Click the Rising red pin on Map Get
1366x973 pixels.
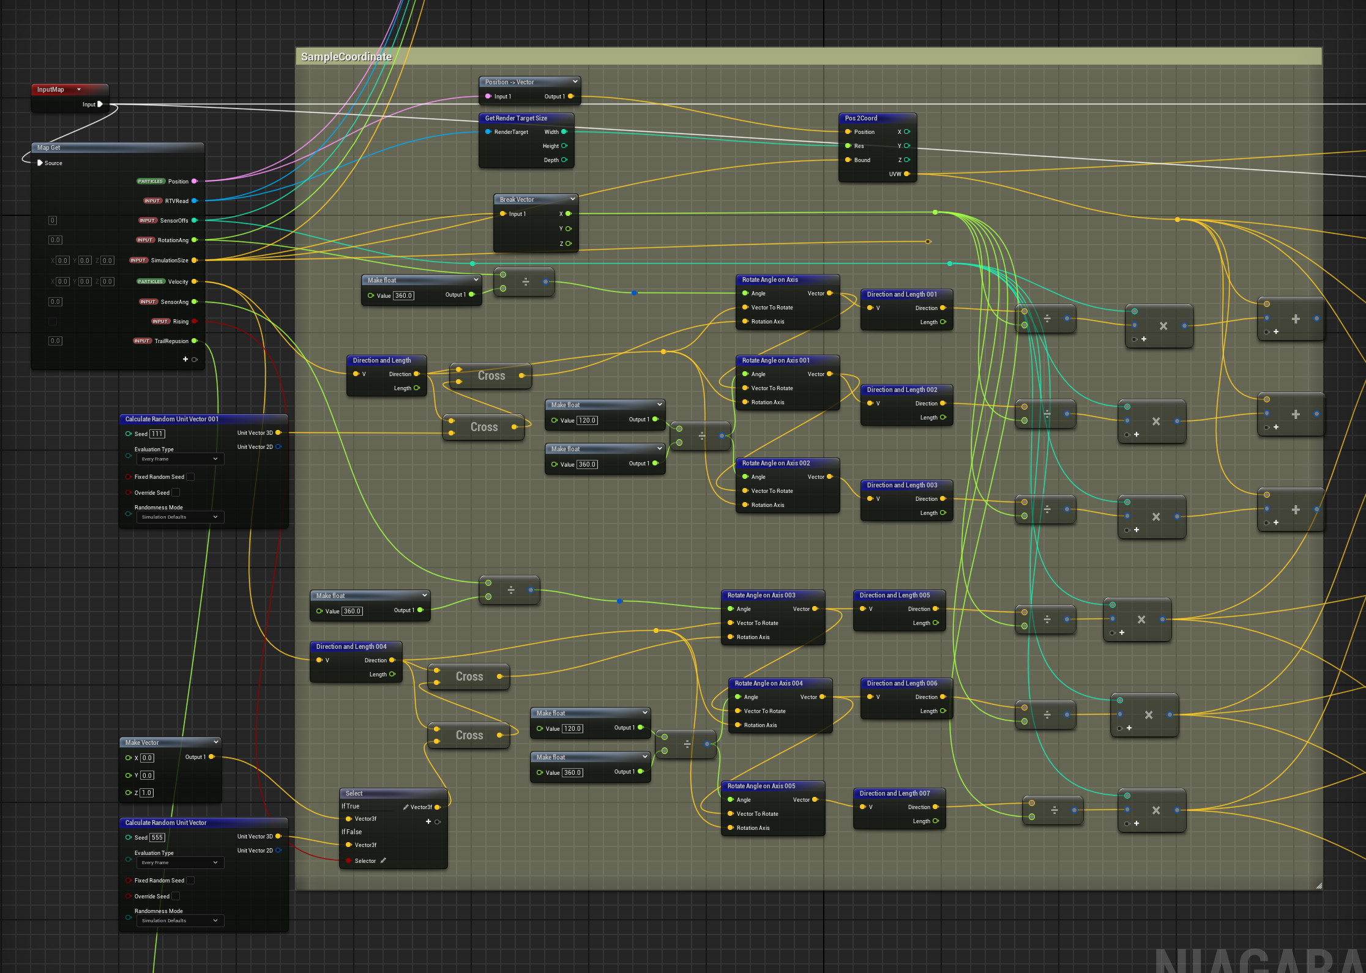pyautogui.click(x=195, y=322)
